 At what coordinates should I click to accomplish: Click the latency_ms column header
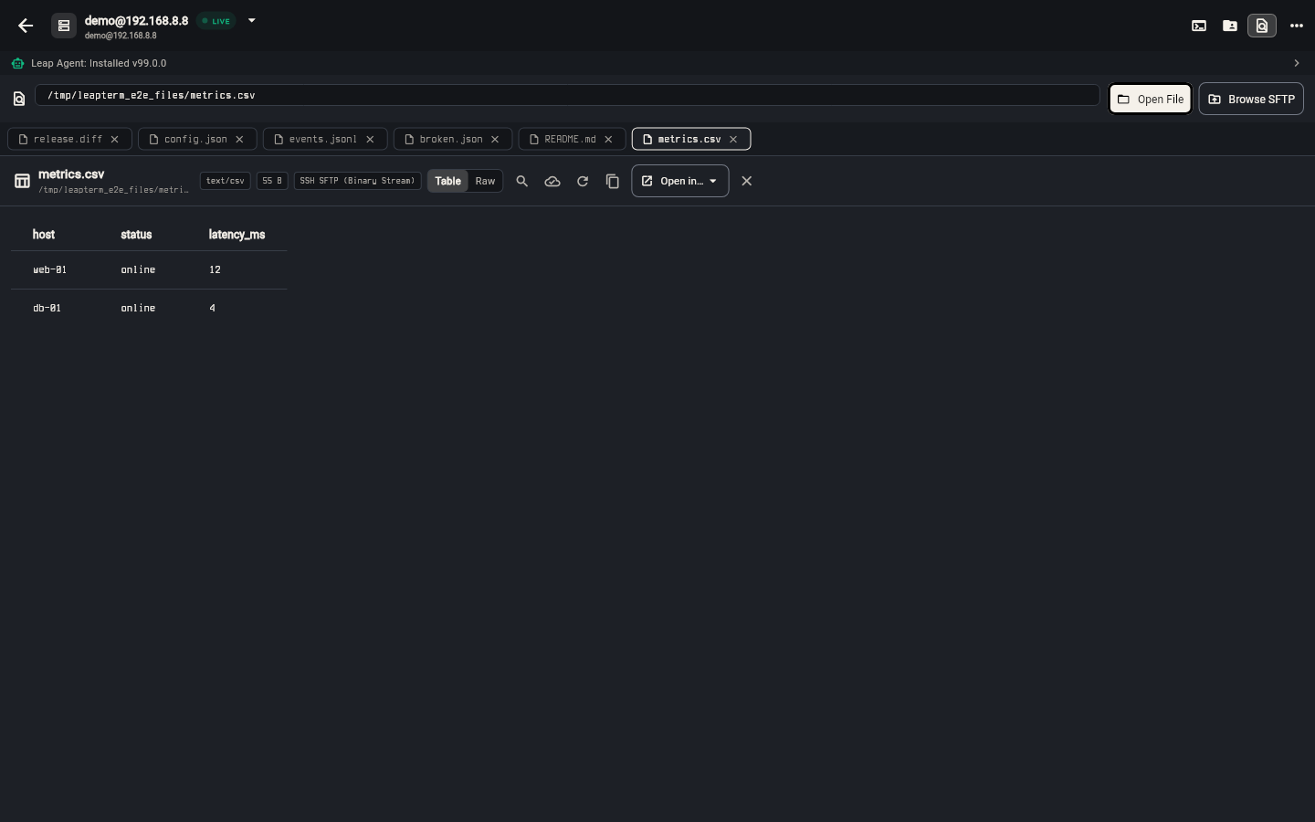(237, 235)
